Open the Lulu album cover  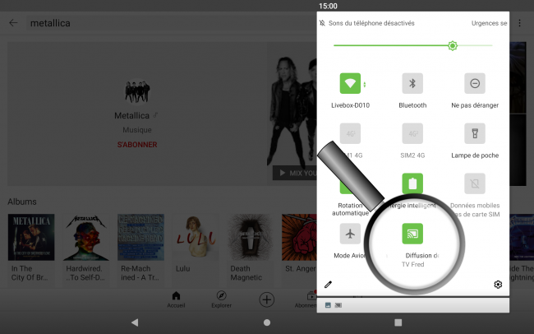[x=196, y=237]
